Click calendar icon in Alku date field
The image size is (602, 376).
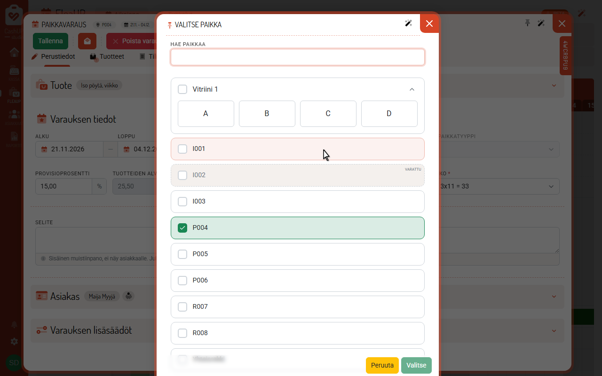pyautogui.click(x=44, y=149)
